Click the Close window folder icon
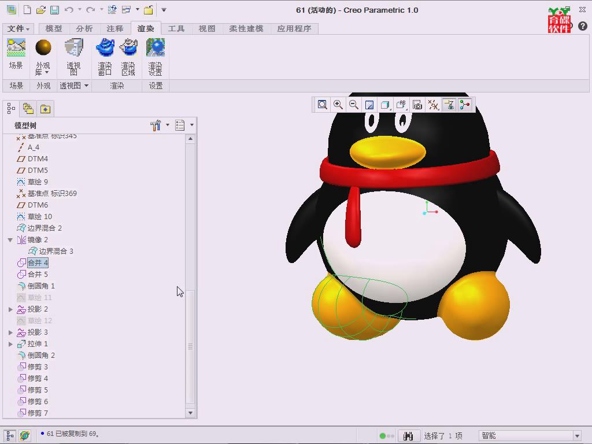This screenshot has width=592, height=444. pyautogui.click(x=149, y=10)
